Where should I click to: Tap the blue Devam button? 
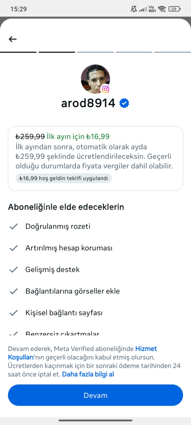tap(95, 395)
